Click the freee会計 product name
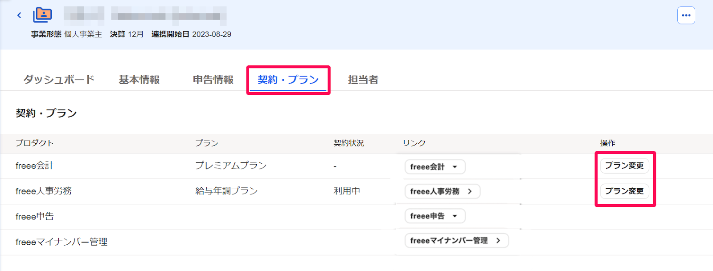713x271 pixels. coord(34,166)
